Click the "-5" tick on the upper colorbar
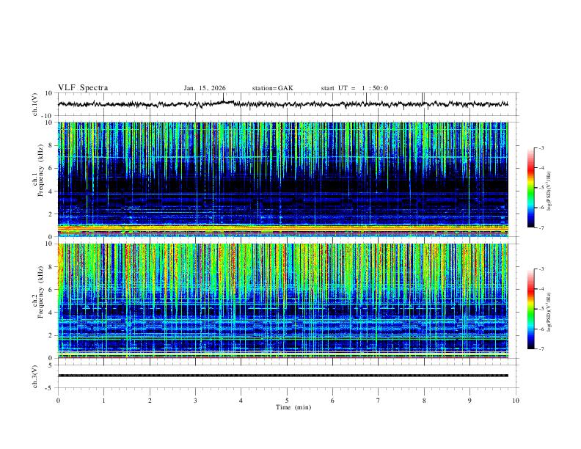 pos(541,188)
